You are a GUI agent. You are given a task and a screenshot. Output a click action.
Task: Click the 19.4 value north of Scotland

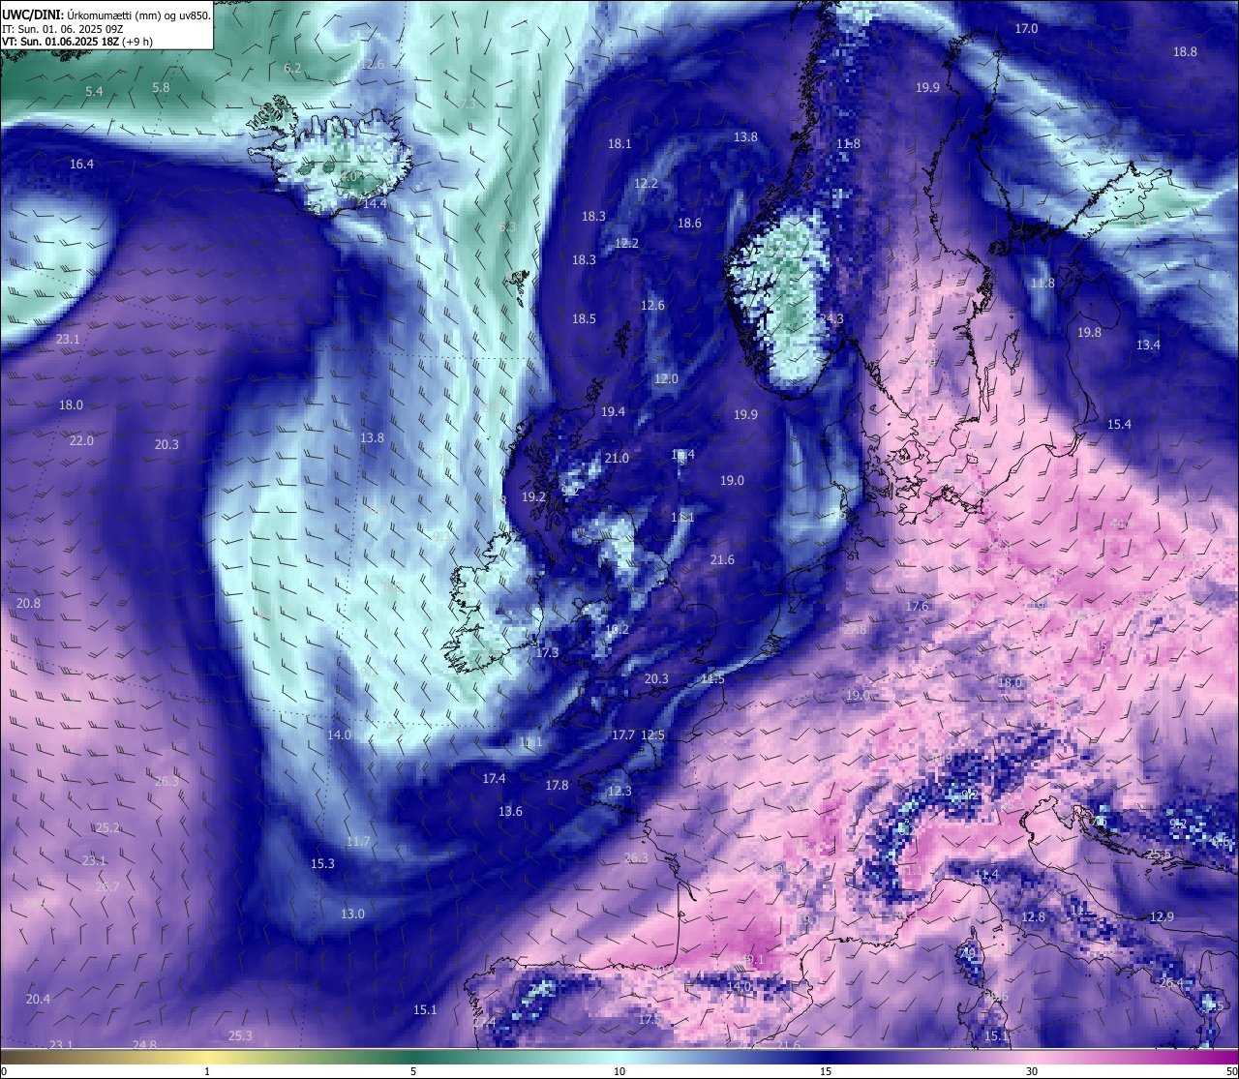(x=613, y=412)
